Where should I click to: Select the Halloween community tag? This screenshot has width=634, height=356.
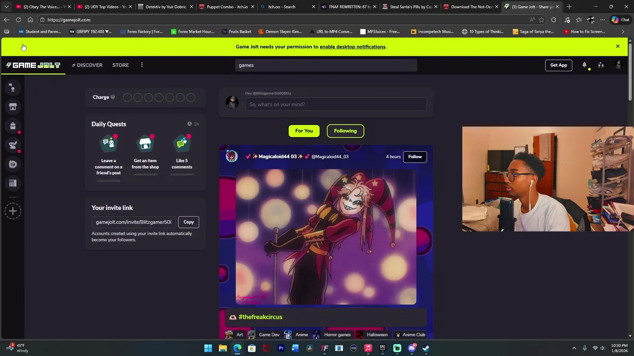(372, 335)
